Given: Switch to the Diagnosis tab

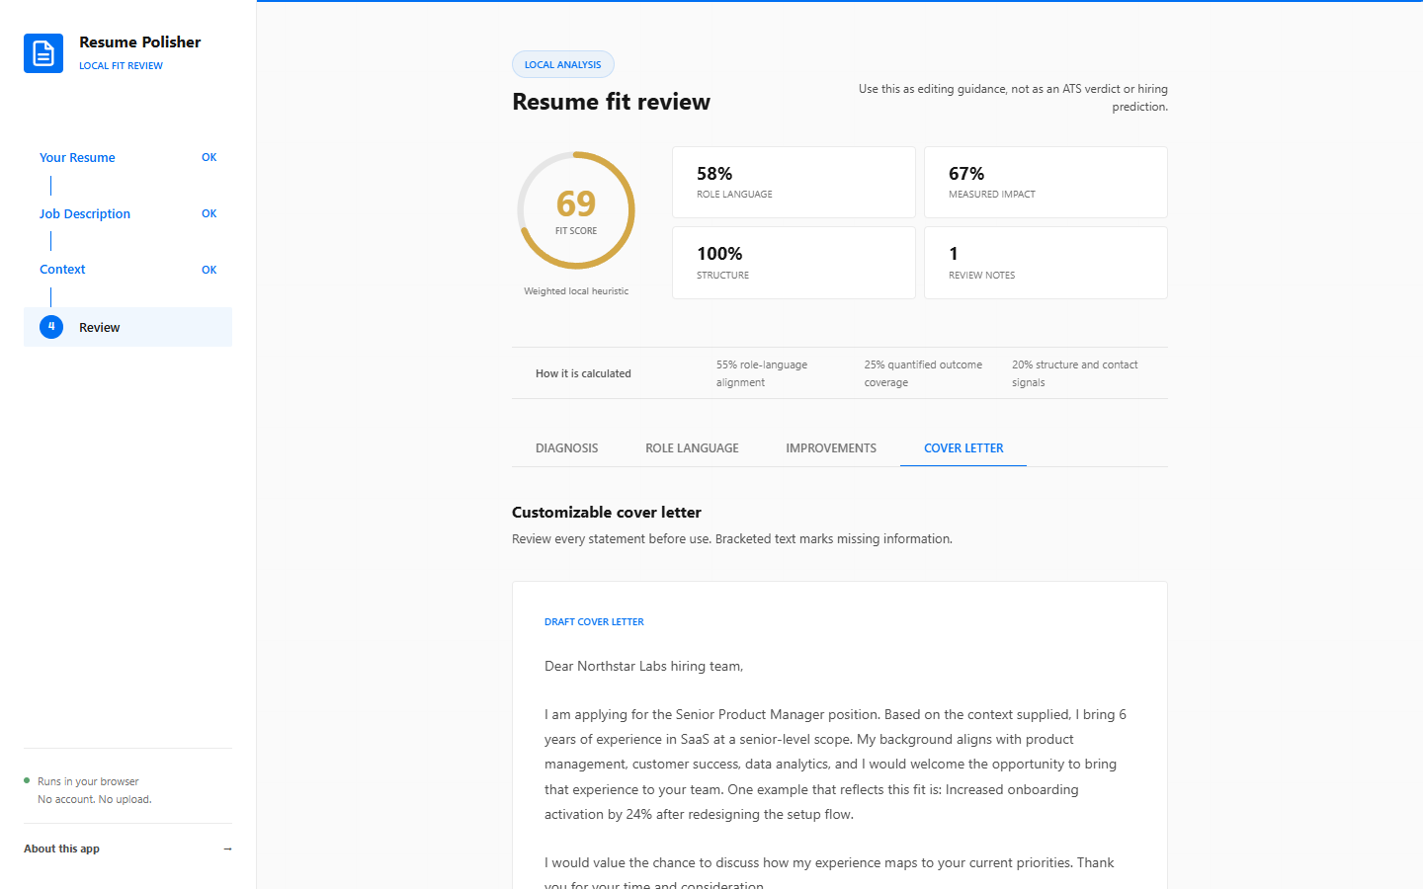Looking at the screenshot, I should 566,448.
